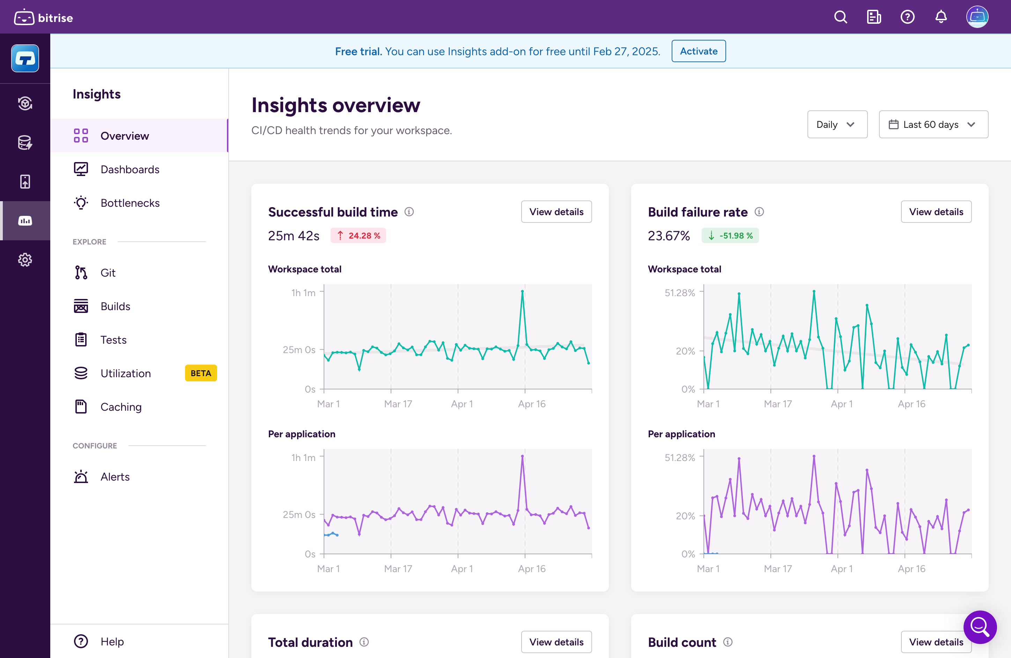Screen dimensions: 1011x658
Task: Open the help question mark icon in header
Action: coord(907,17)
